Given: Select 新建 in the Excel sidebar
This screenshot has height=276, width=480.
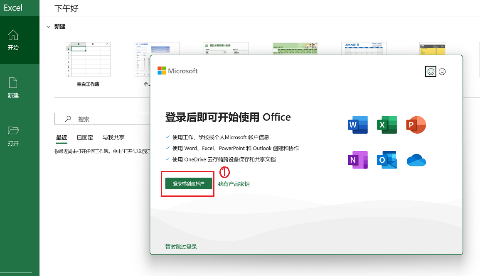Looking at the screenshot, I should pos(13,88).
